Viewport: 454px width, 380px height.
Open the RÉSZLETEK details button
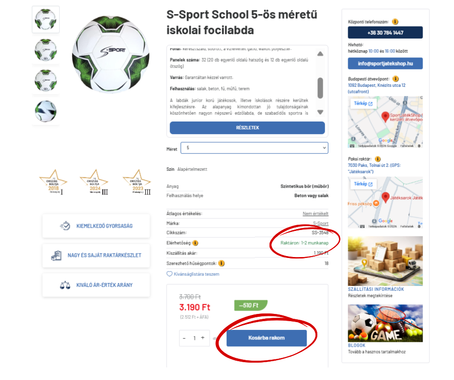point(247,127)
